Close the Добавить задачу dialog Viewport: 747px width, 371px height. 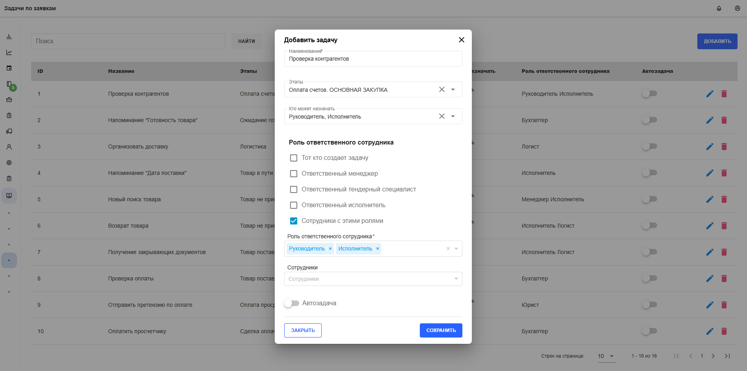point(462,40)
